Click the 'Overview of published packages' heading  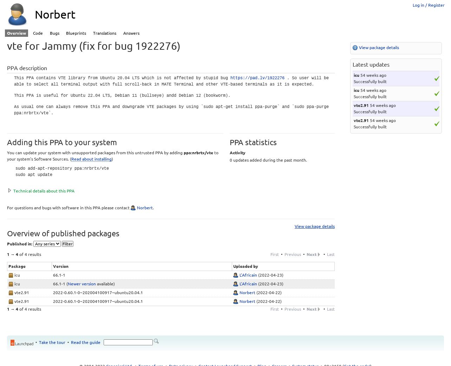point(63,233)
